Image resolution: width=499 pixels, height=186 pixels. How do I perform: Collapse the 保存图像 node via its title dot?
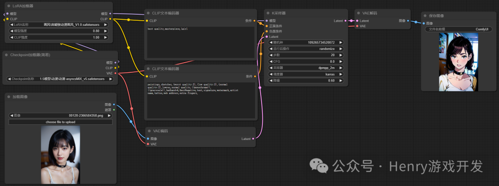(425, 16)
